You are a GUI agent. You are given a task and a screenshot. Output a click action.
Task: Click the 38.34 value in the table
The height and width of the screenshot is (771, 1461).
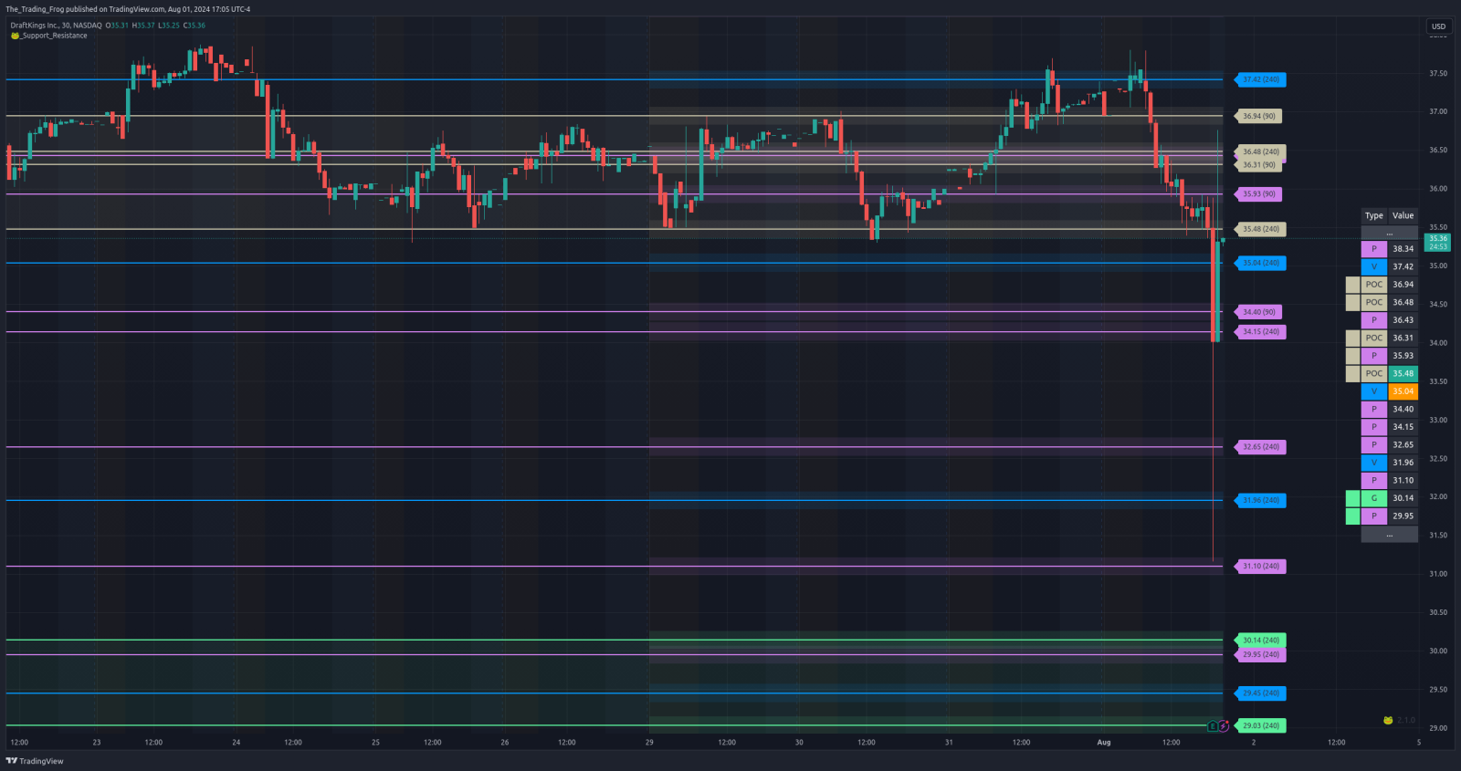coord(1403,249)
